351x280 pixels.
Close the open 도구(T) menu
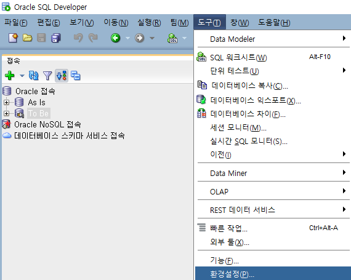209,22
